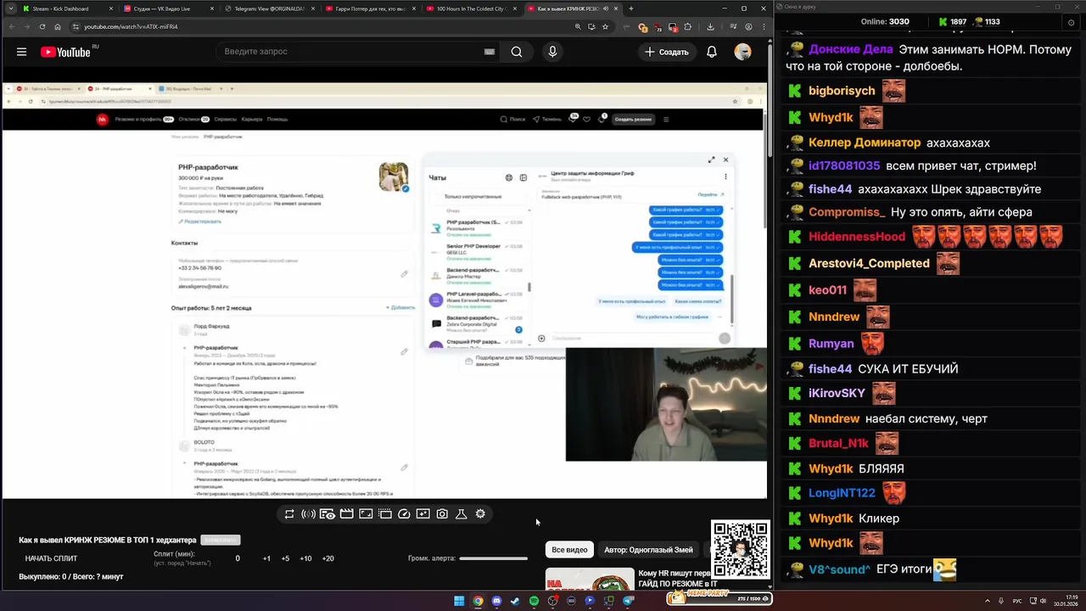Select the 'Все видео' filter chip
1086x611 pixels.
(569, 550)
